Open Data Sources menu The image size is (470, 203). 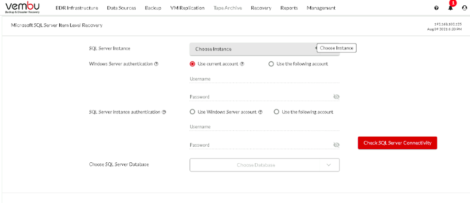click(121, 8)
